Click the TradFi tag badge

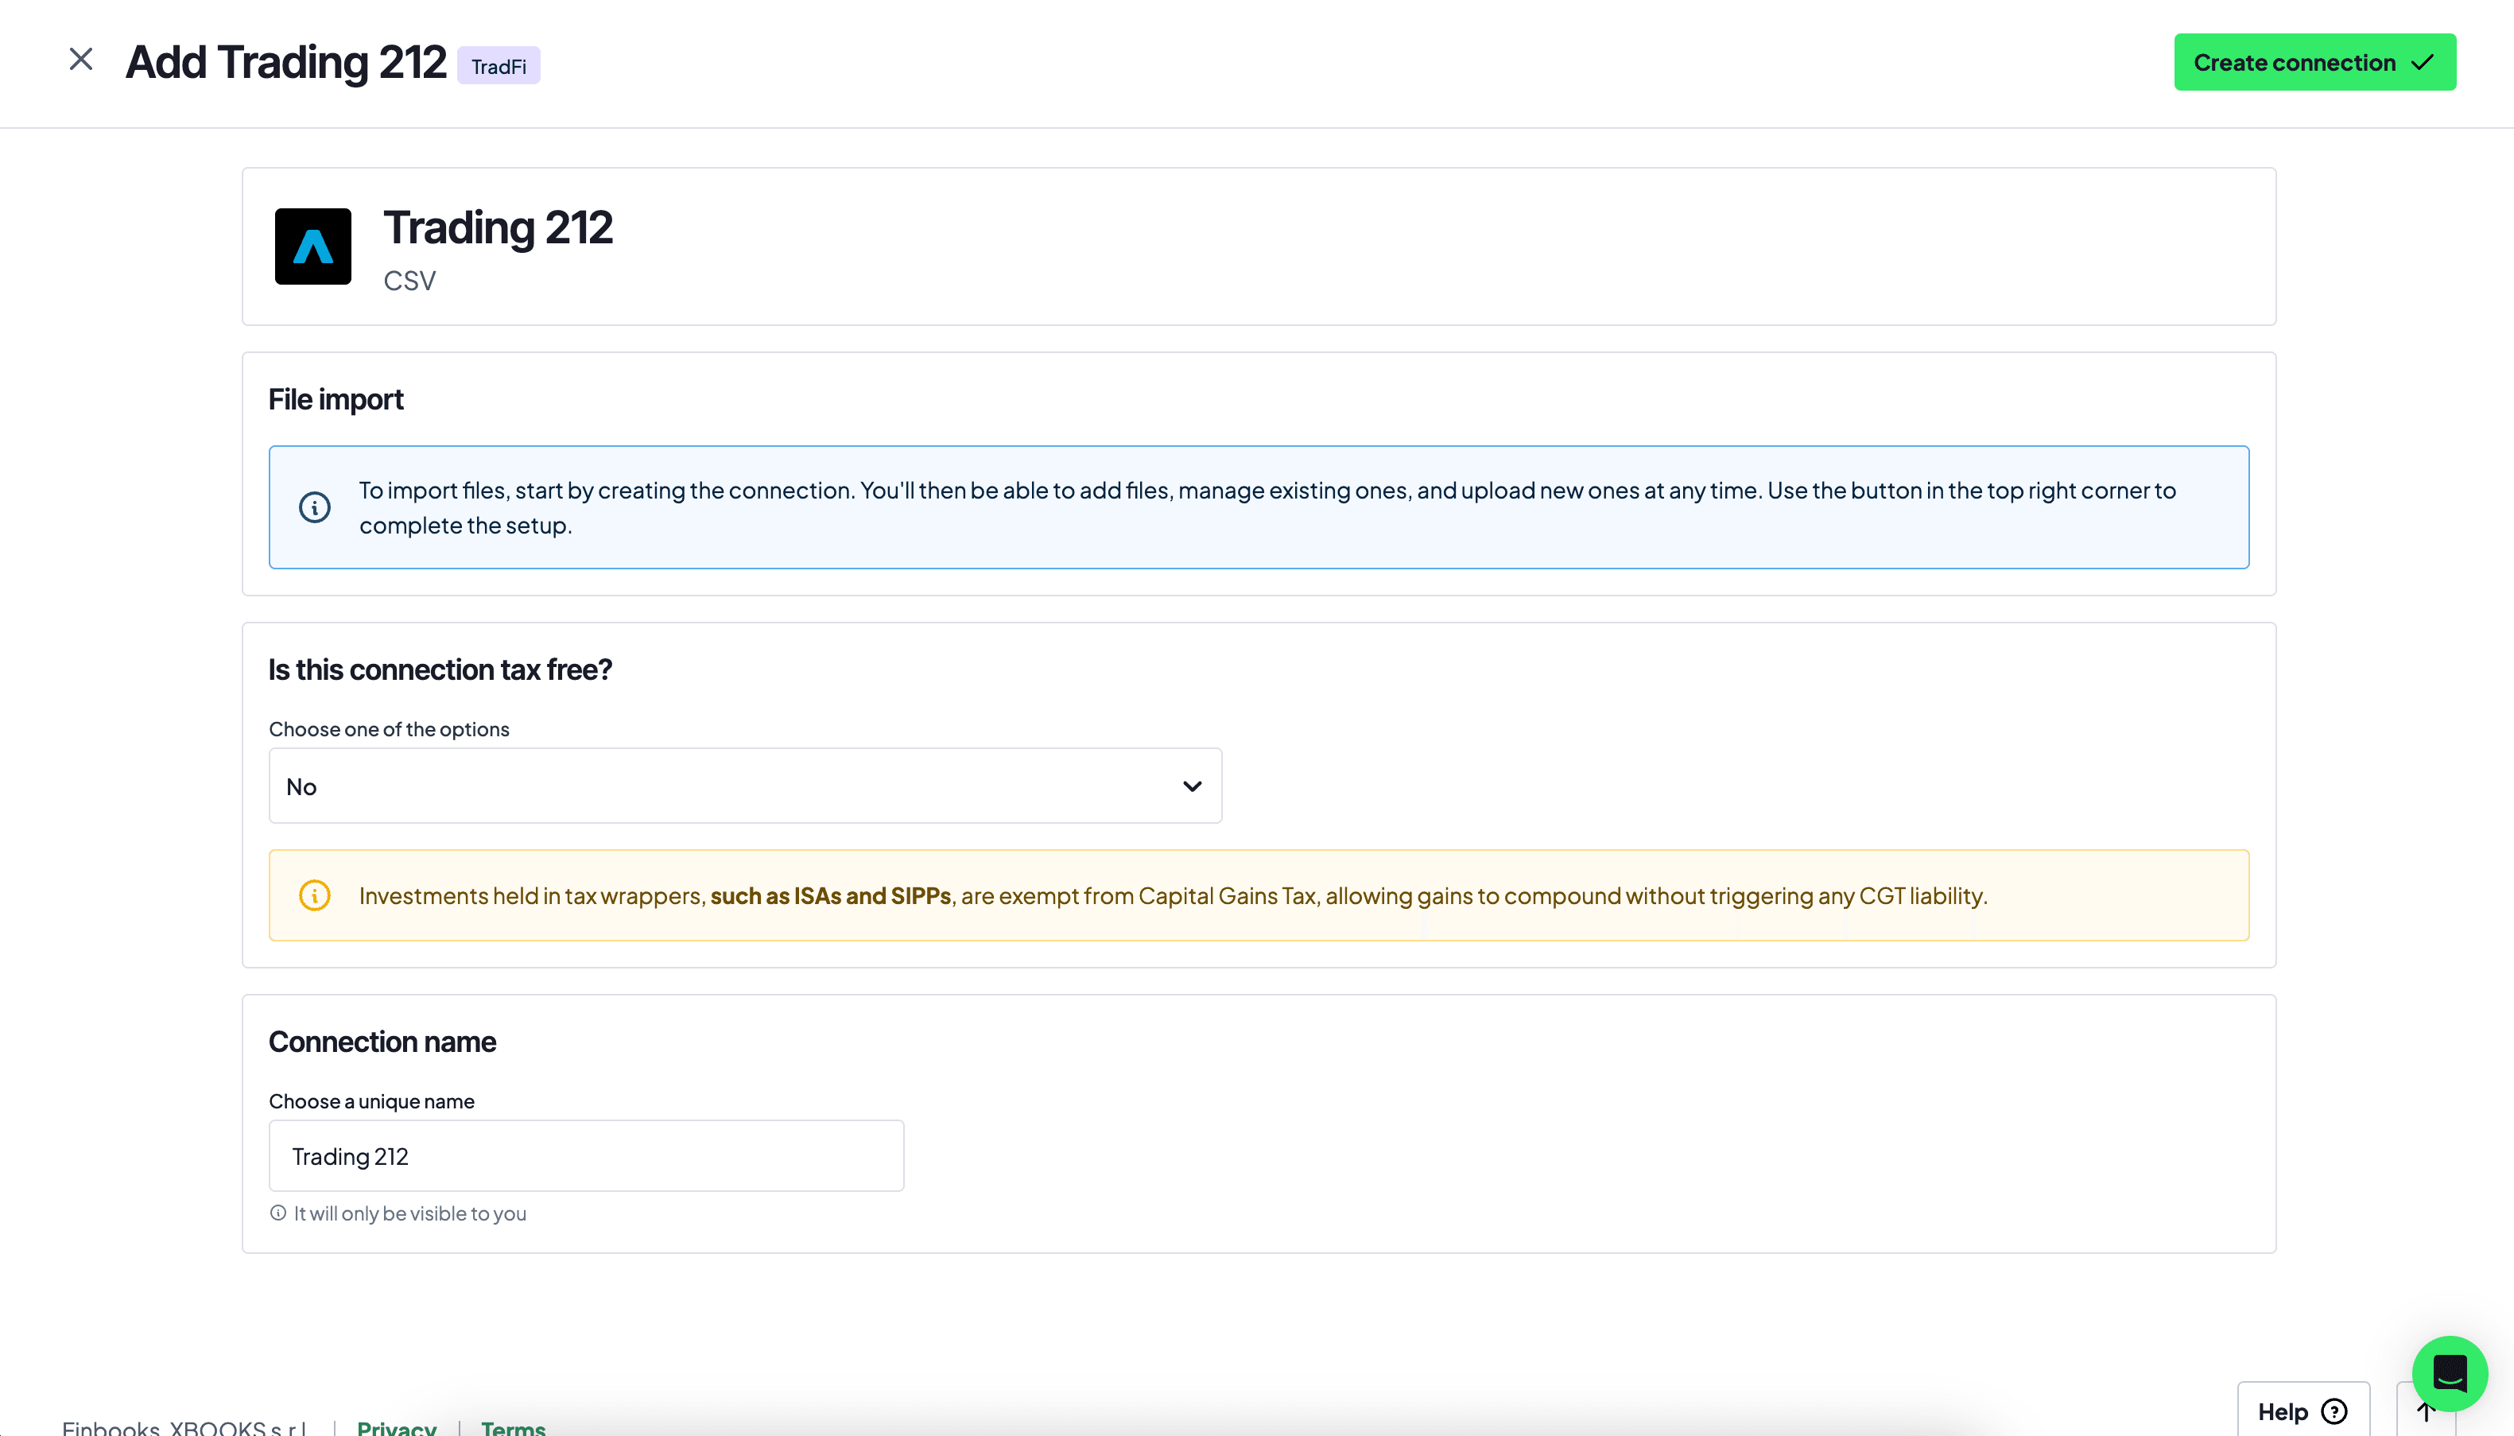click(x=498, y=66)
